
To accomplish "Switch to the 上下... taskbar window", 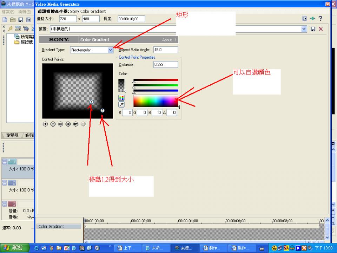I will click(128, 248).
